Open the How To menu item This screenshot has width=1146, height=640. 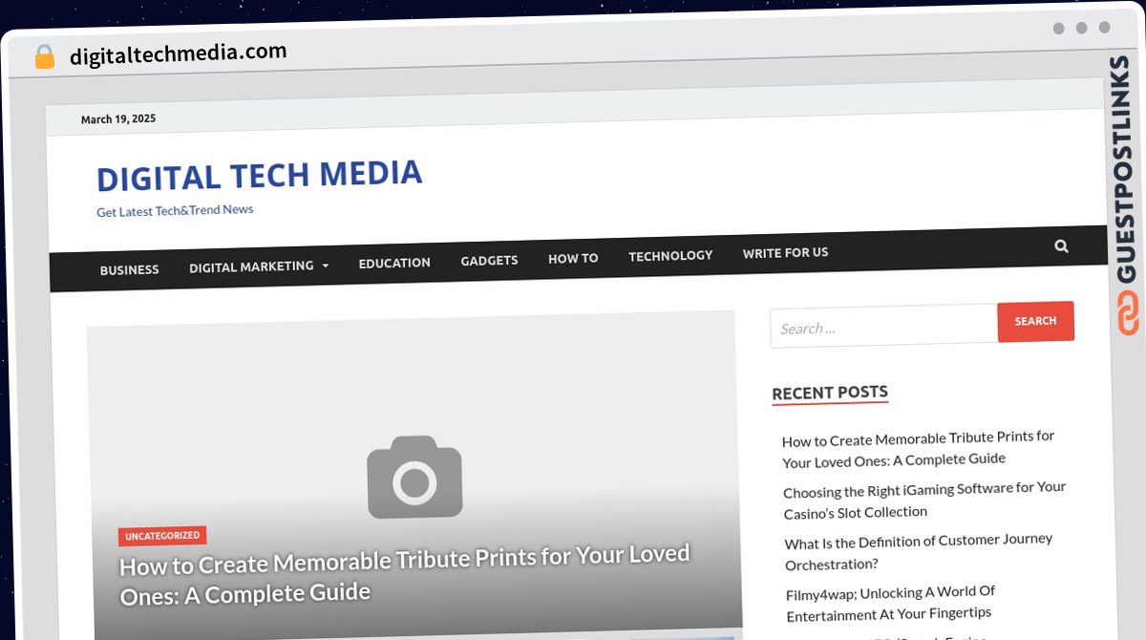(573, 258)
